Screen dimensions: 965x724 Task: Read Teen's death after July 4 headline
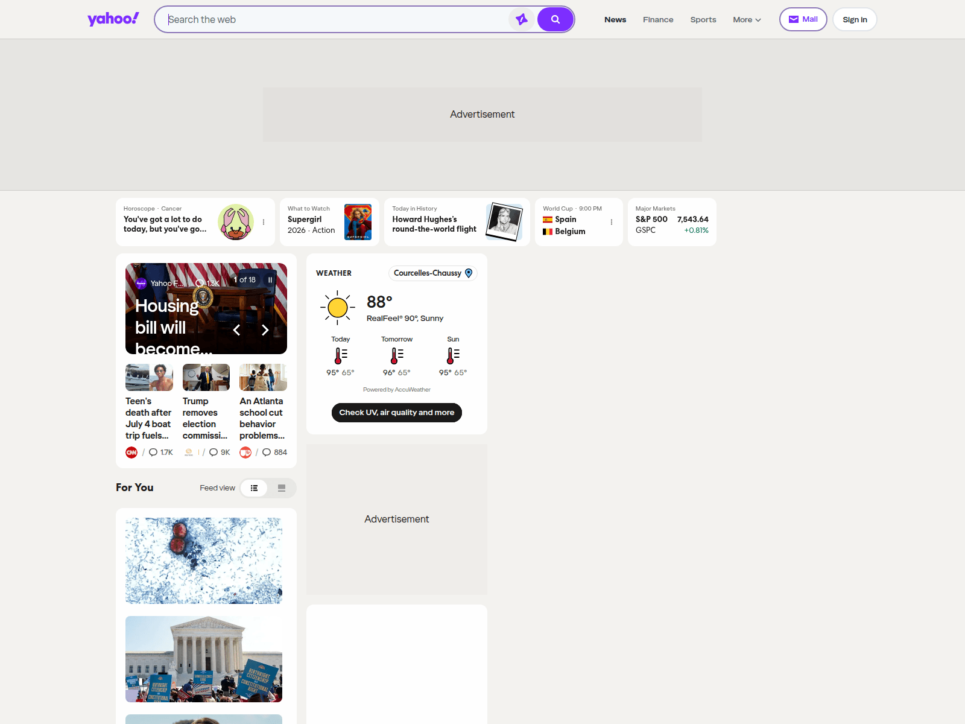click(148, 418)
